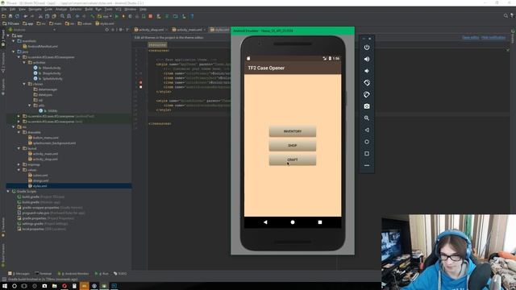This screenshot has height=290, width=516.
Task: Expand the mipmap folder node
Action: click(19, 164)
